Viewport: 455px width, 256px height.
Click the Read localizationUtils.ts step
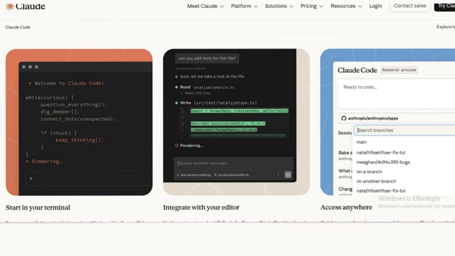coord(207,87)
